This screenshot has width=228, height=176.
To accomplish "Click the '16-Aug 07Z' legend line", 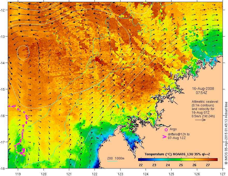I will pyautogui.click(x=200, y=113).
